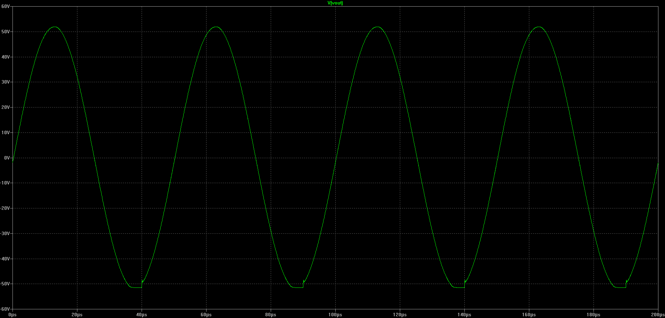Click the 60V vertical axis label
The height and width of the screenshot is (318, 665).
click(6, 7)
